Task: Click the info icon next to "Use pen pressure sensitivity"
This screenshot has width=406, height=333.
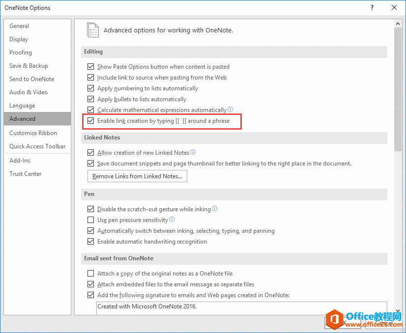Action: pos(172,220)
